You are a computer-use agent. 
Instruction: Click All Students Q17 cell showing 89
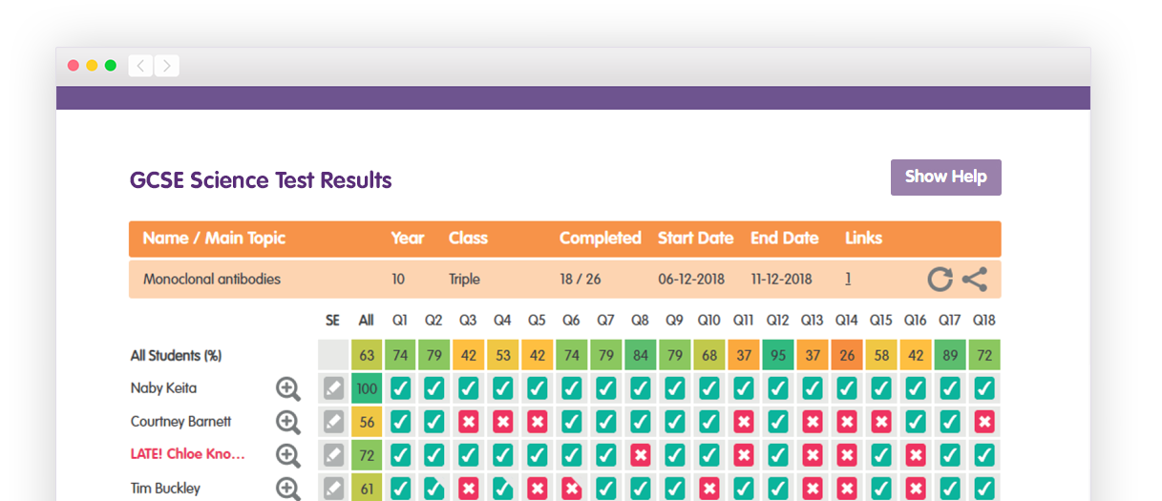point(950,355)
